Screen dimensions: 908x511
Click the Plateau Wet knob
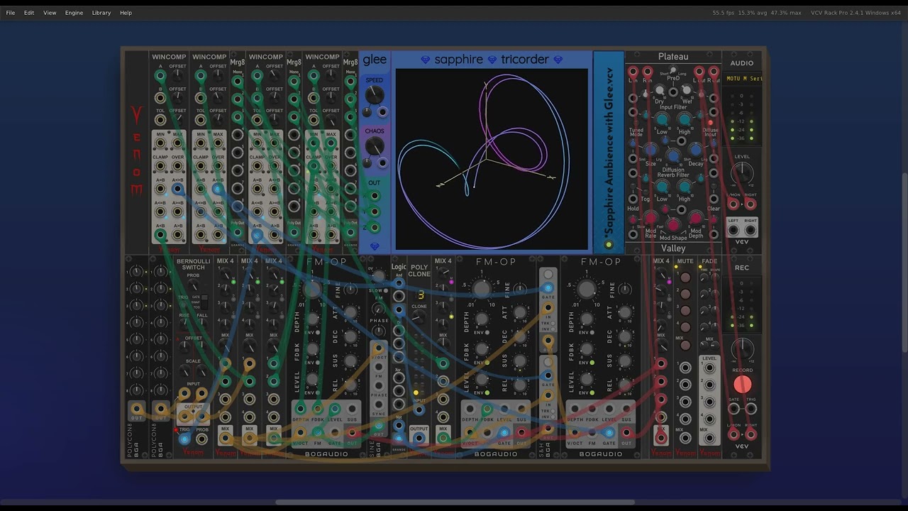point(686,90)
